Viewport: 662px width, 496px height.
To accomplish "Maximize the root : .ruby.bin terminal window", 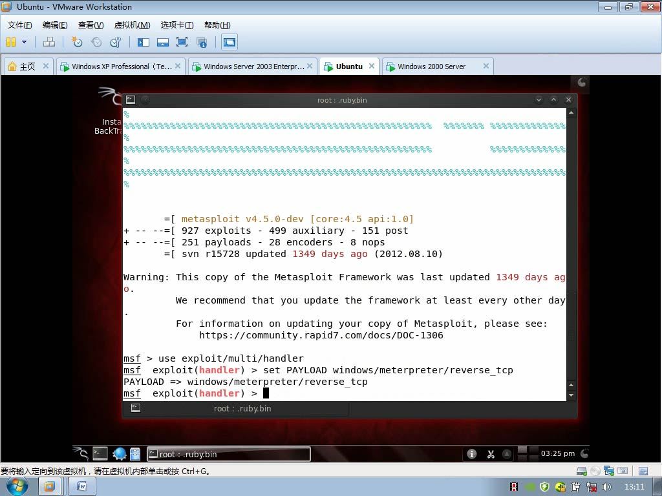I will coord(553,99).
